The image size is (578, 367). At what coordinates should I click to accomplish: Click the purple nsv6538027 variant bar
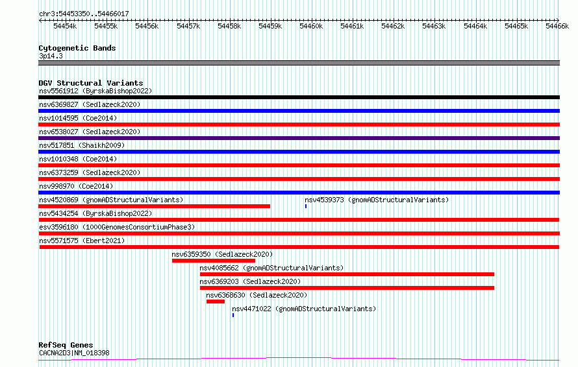(x=299, y=138)
